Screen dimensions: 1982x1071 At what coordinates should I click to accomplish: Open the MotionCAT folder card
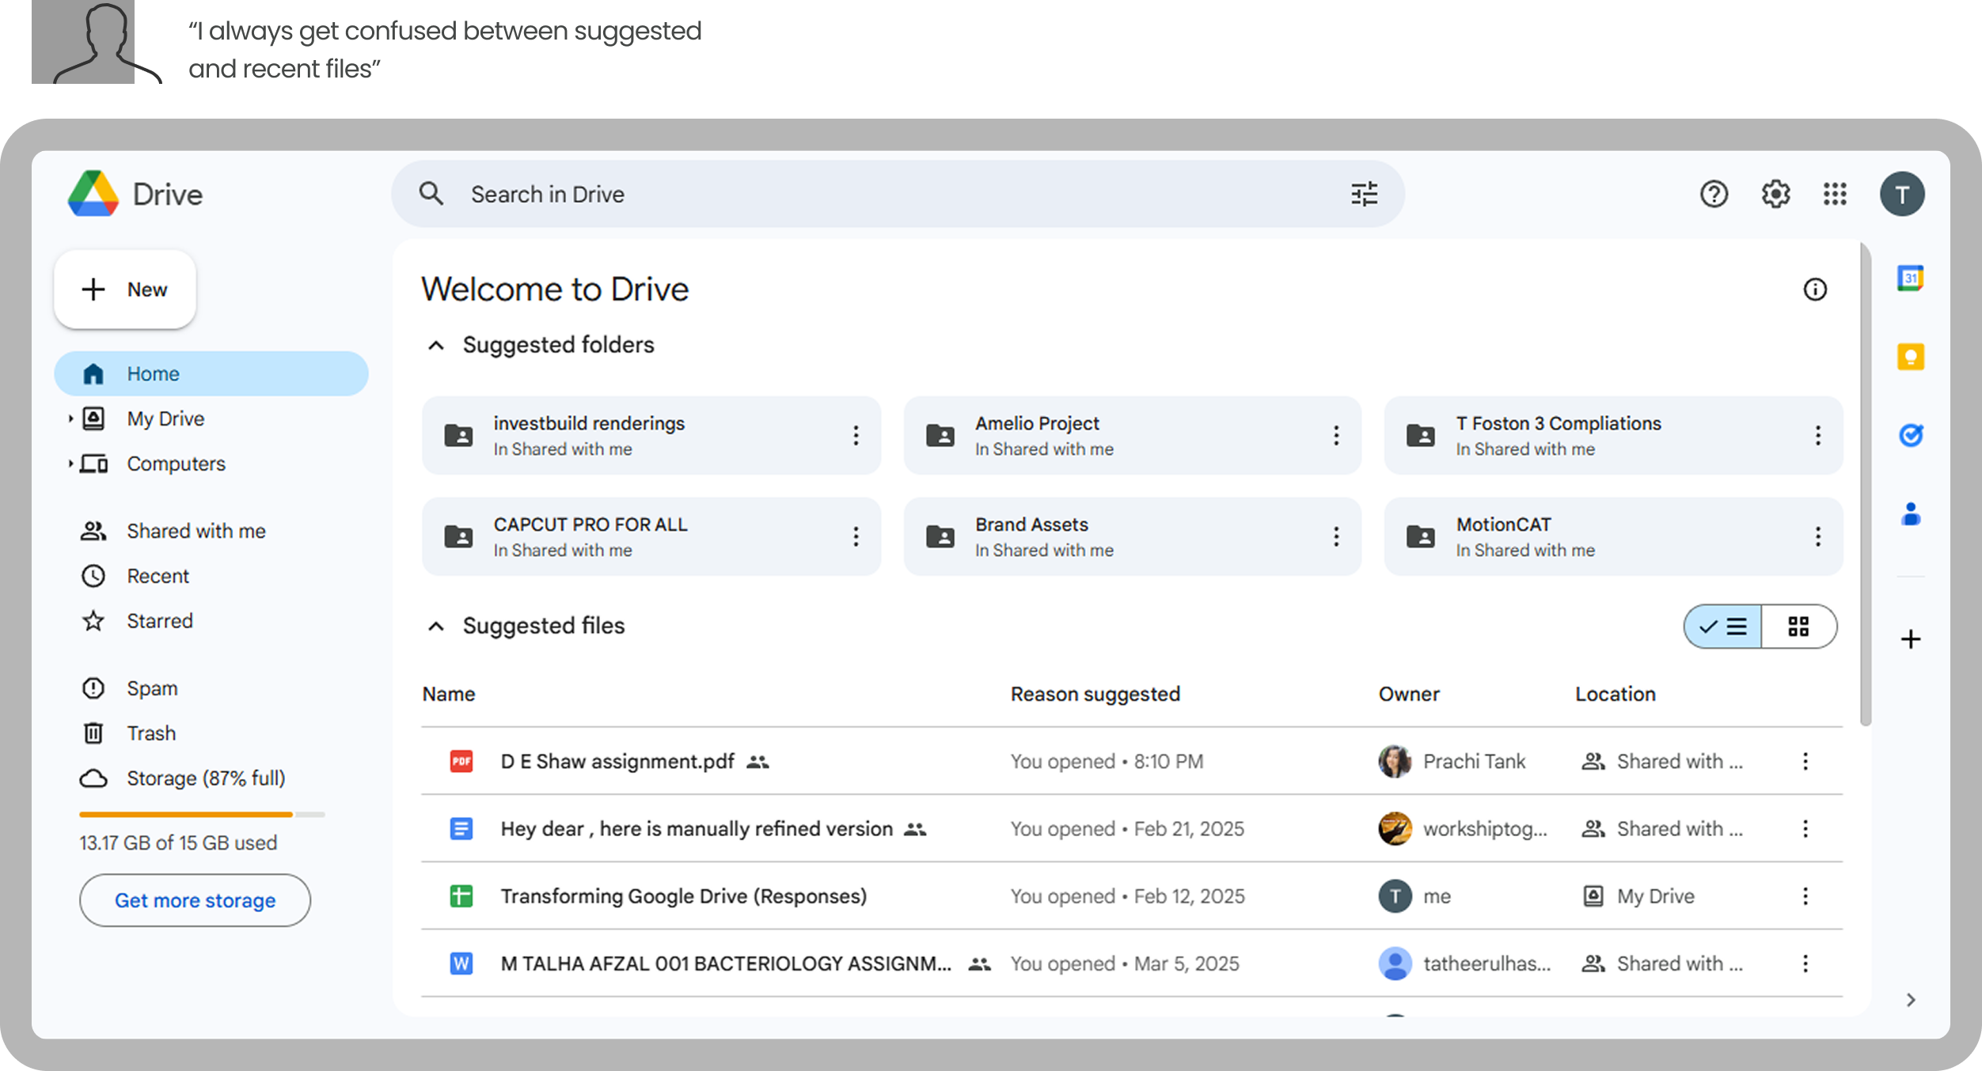(1613, 536)
